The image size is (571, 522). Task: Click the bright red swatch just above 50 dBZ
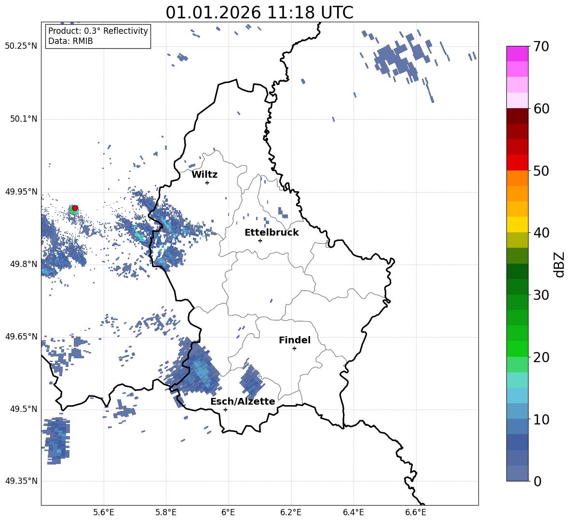pos(517,163)
